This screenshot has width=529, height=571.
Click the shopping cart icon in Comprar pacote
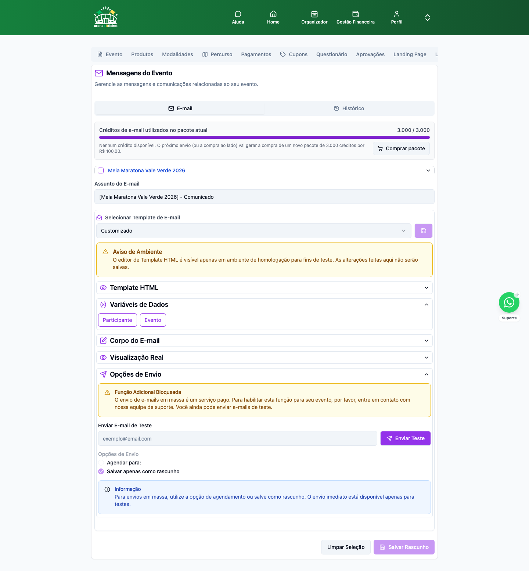click(380, 148)
